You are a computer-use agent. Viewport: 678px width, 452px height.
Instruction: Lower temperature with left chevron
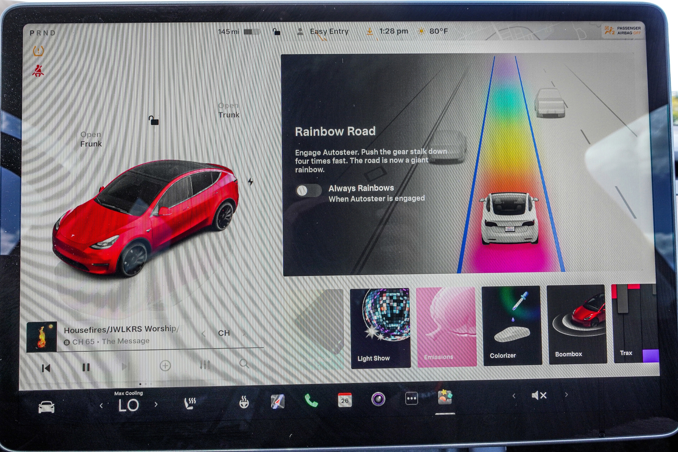(101, 406)
